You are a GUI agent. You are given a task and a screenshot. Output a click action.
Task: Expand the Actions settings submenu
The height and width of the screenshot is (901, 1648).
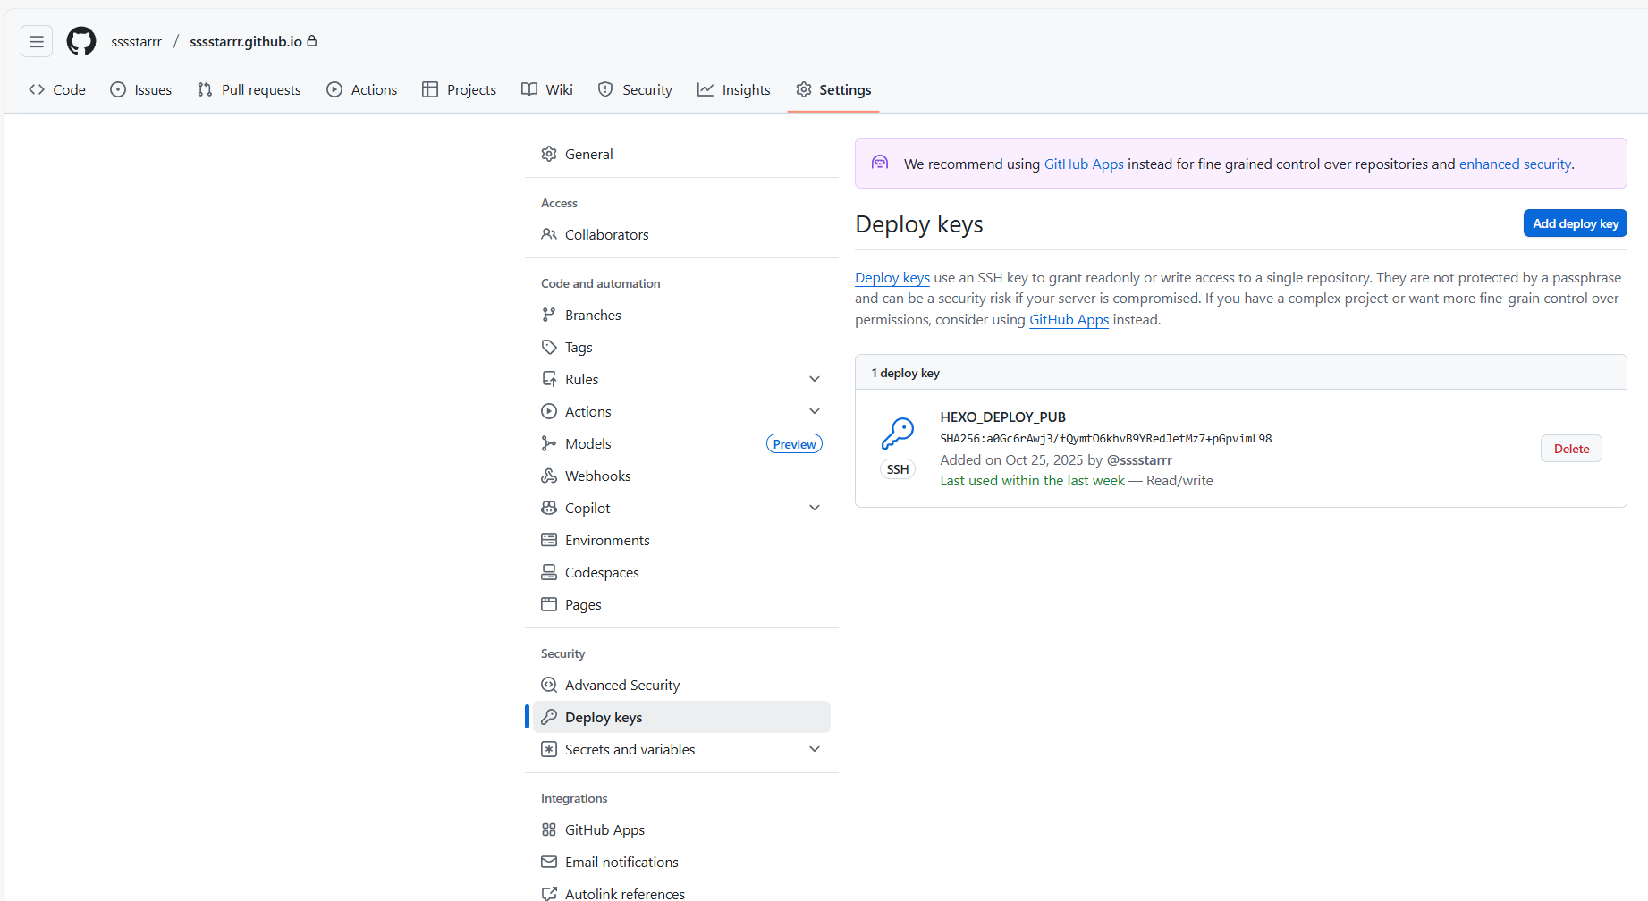click(814, 411)
